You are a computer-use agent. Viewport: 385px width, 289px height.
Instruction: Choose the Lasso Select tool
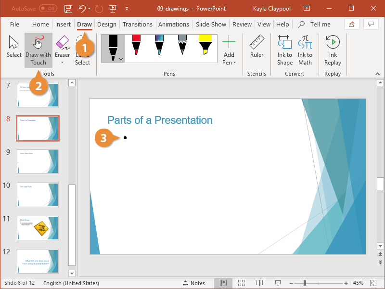[82, 50]
